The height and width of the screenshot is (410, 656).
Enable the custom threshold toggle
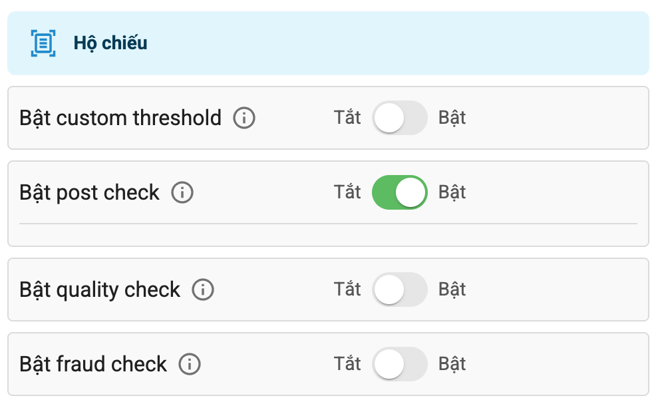(x=399, y=118)
